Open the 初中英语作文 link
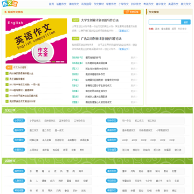This screenshot has height=194, width=194. pos(145,130)
